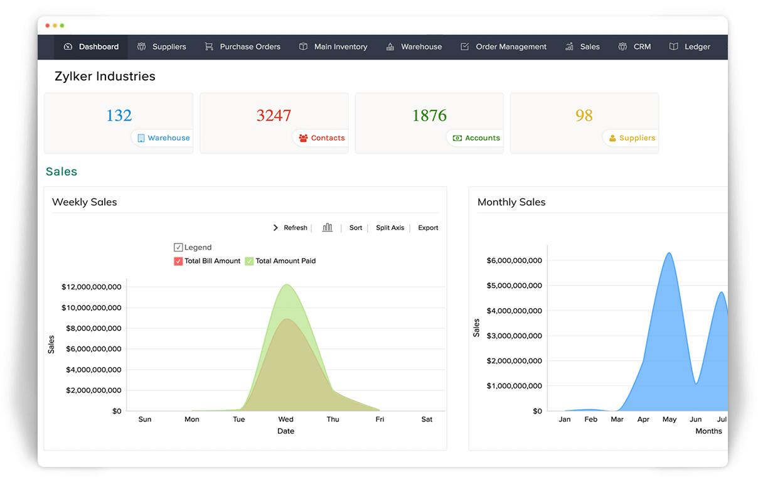Screen dimensions: 758x477
Task: Open the Sort options
Action: (x=356, y=228)
